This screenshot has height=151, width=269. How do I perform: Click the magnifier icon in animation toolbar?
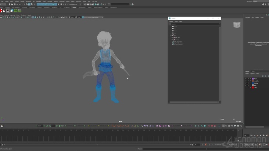[241, 126]
